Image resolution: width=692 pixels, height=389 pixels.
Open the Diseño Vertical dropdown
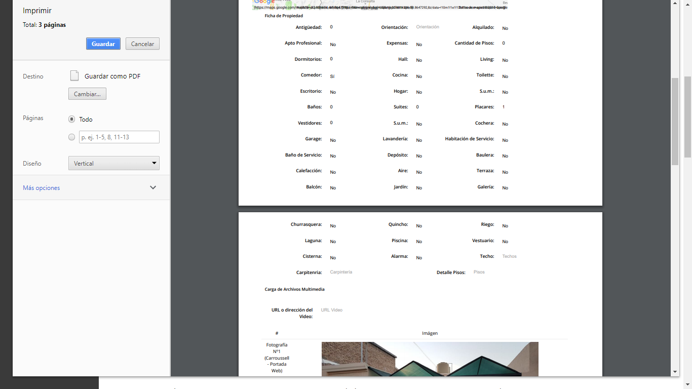[113, 163]
